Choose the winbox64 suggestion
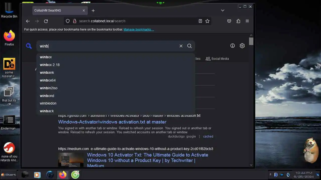Viewport: 321px width, 180px height. point(116,80)
